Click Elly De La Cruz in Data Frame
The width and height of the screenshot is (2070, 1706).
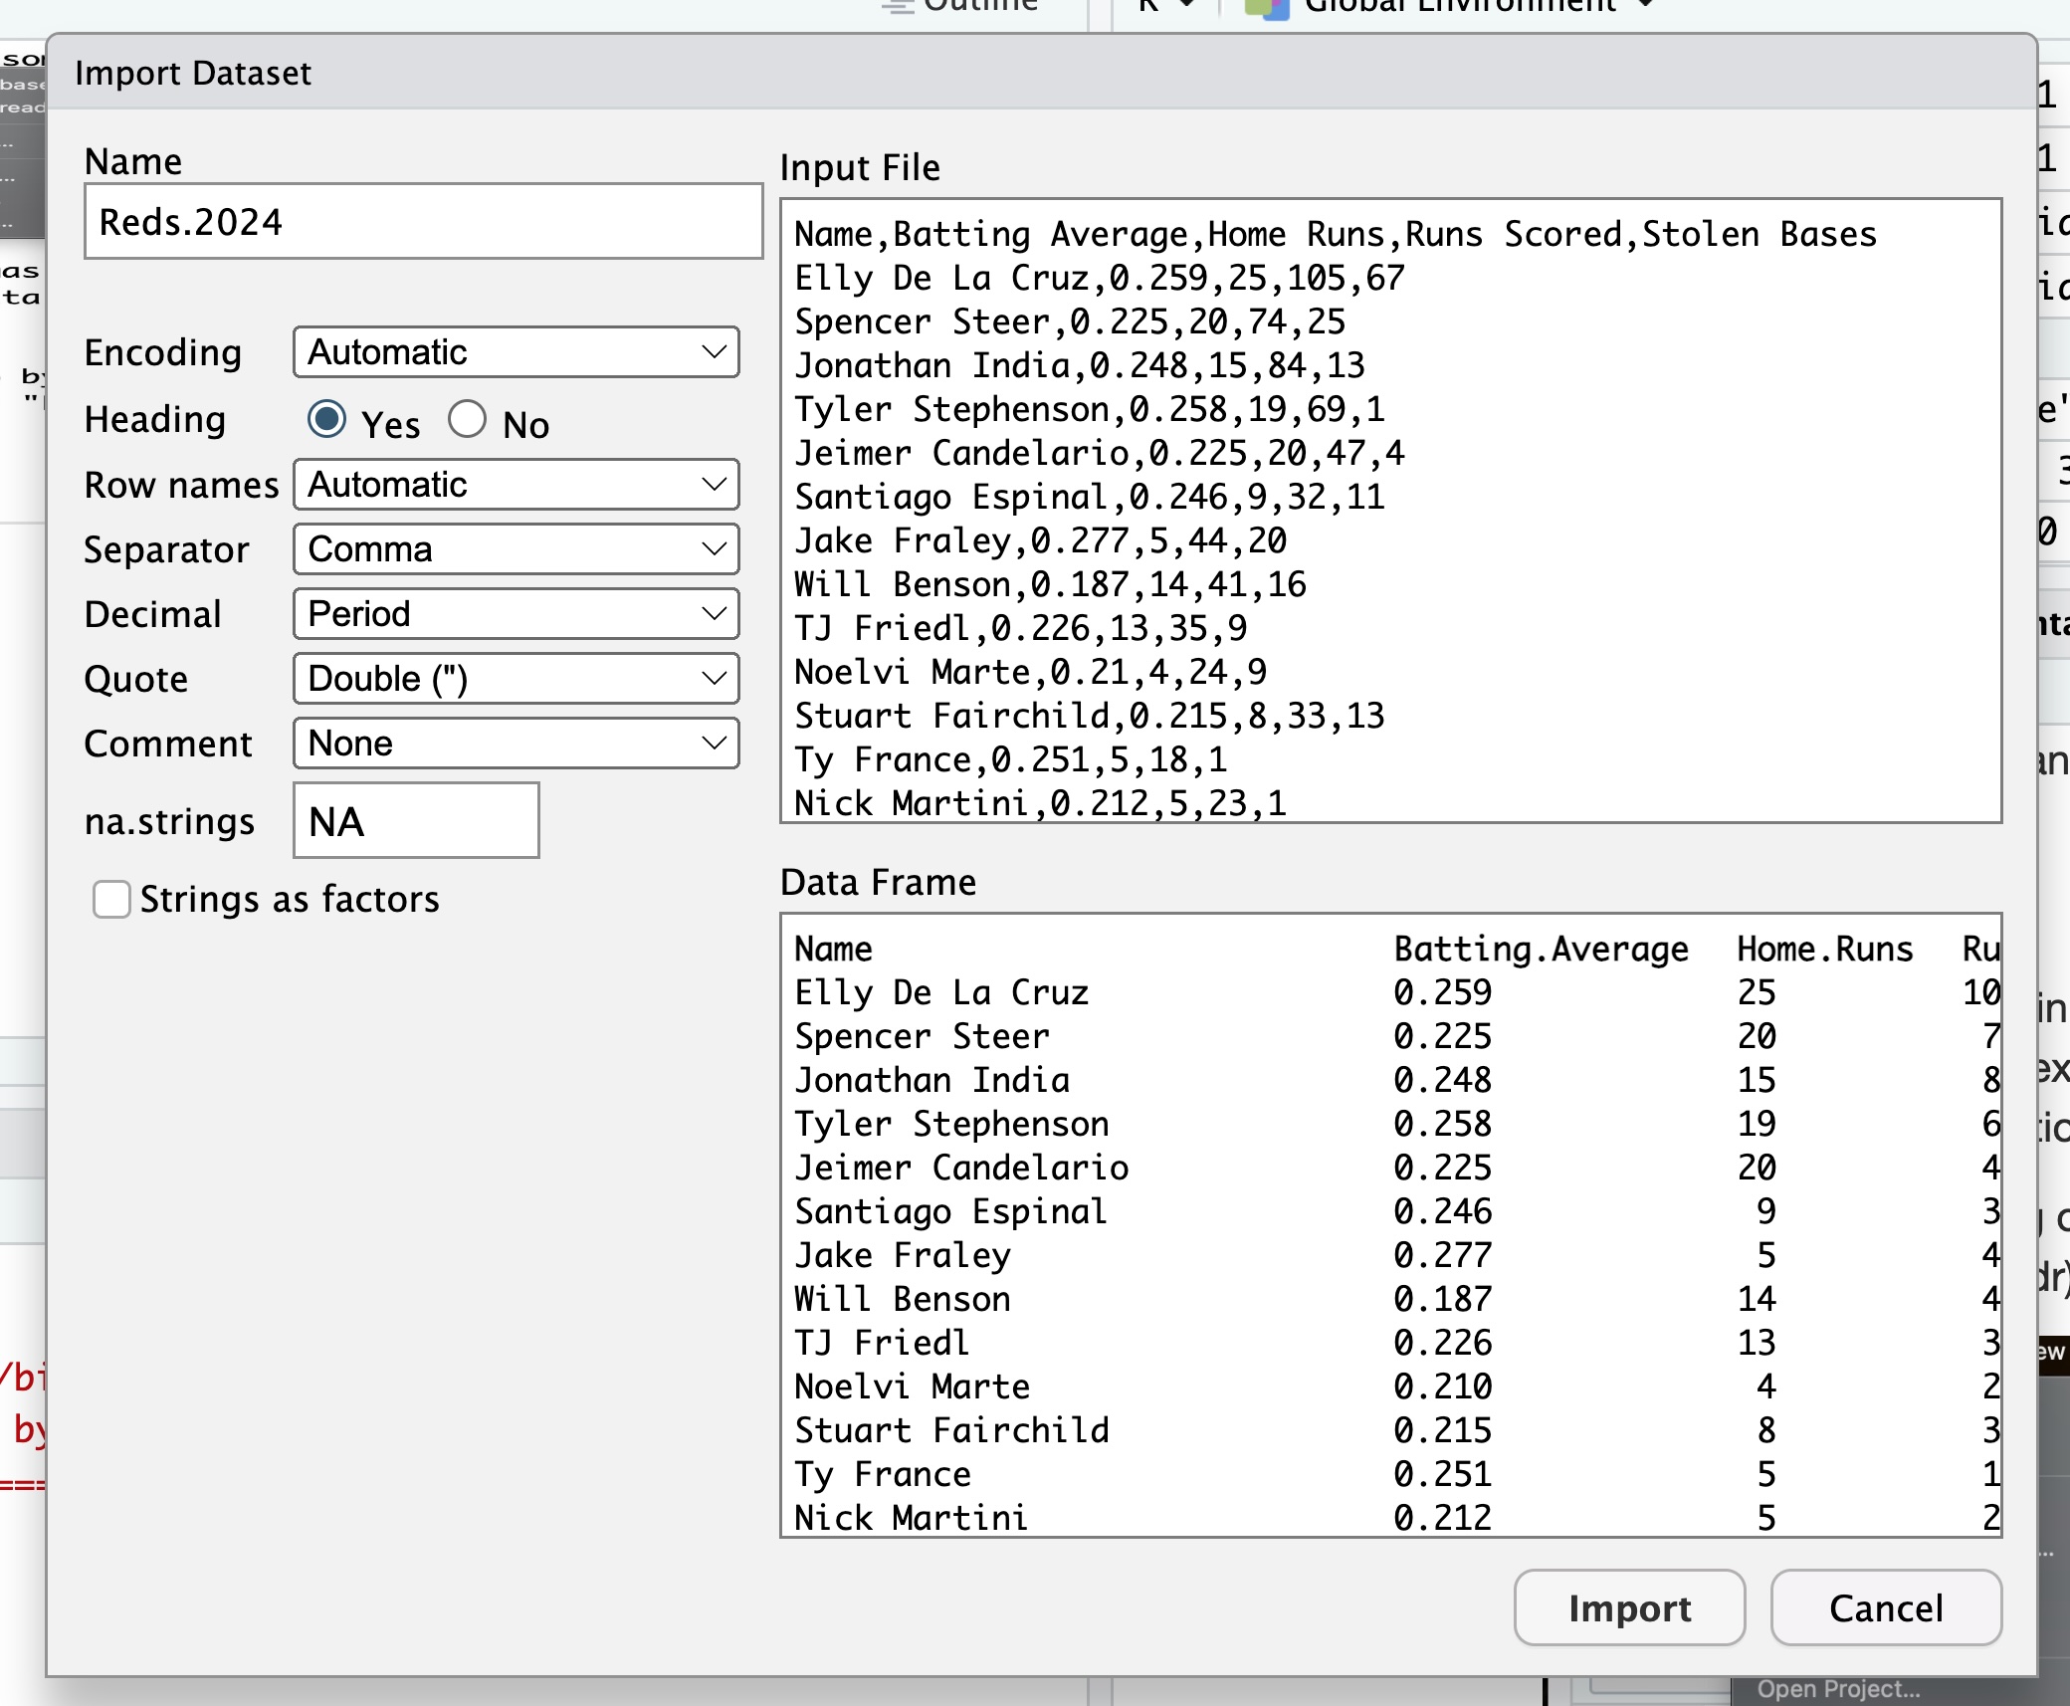click(940, 992)
